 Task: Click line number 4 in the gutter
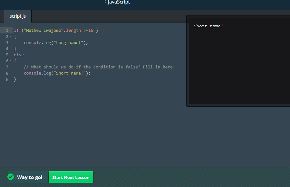(x=7, y=49)
